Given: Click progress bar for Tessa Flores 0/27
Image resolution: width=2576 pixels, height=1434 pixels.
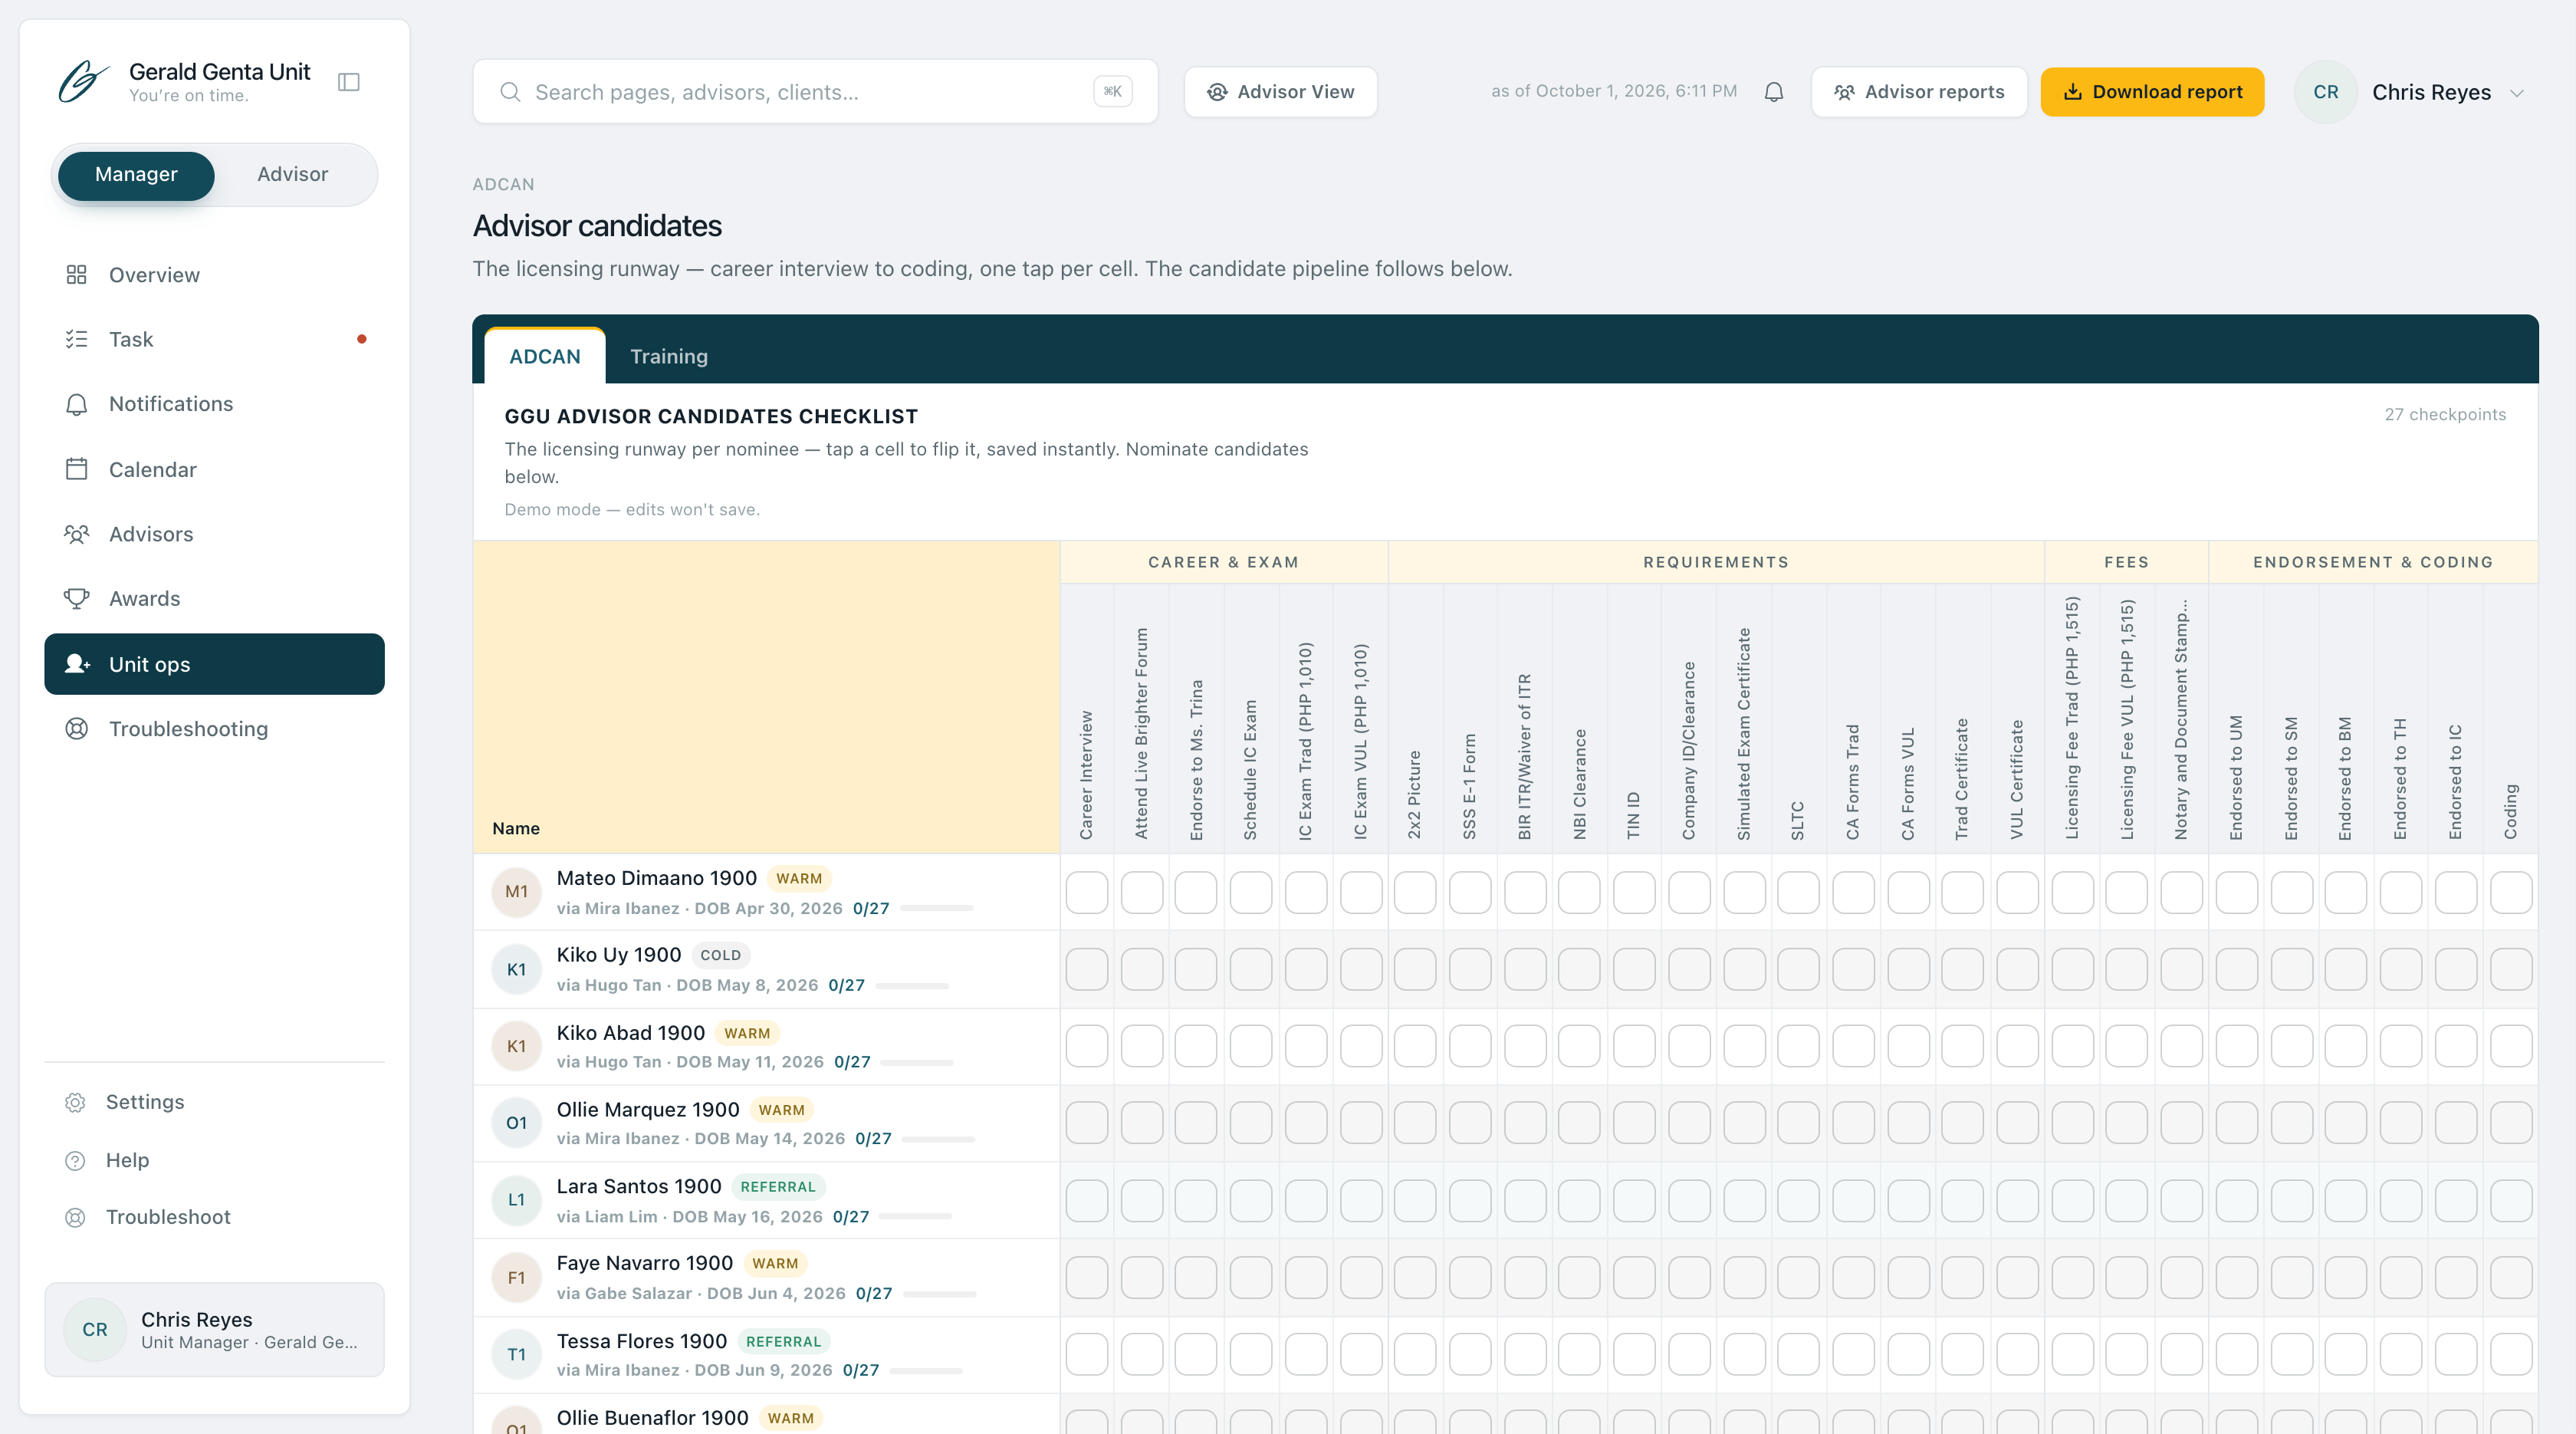Looking at the screenshot, I should [x=926, y=1371].
